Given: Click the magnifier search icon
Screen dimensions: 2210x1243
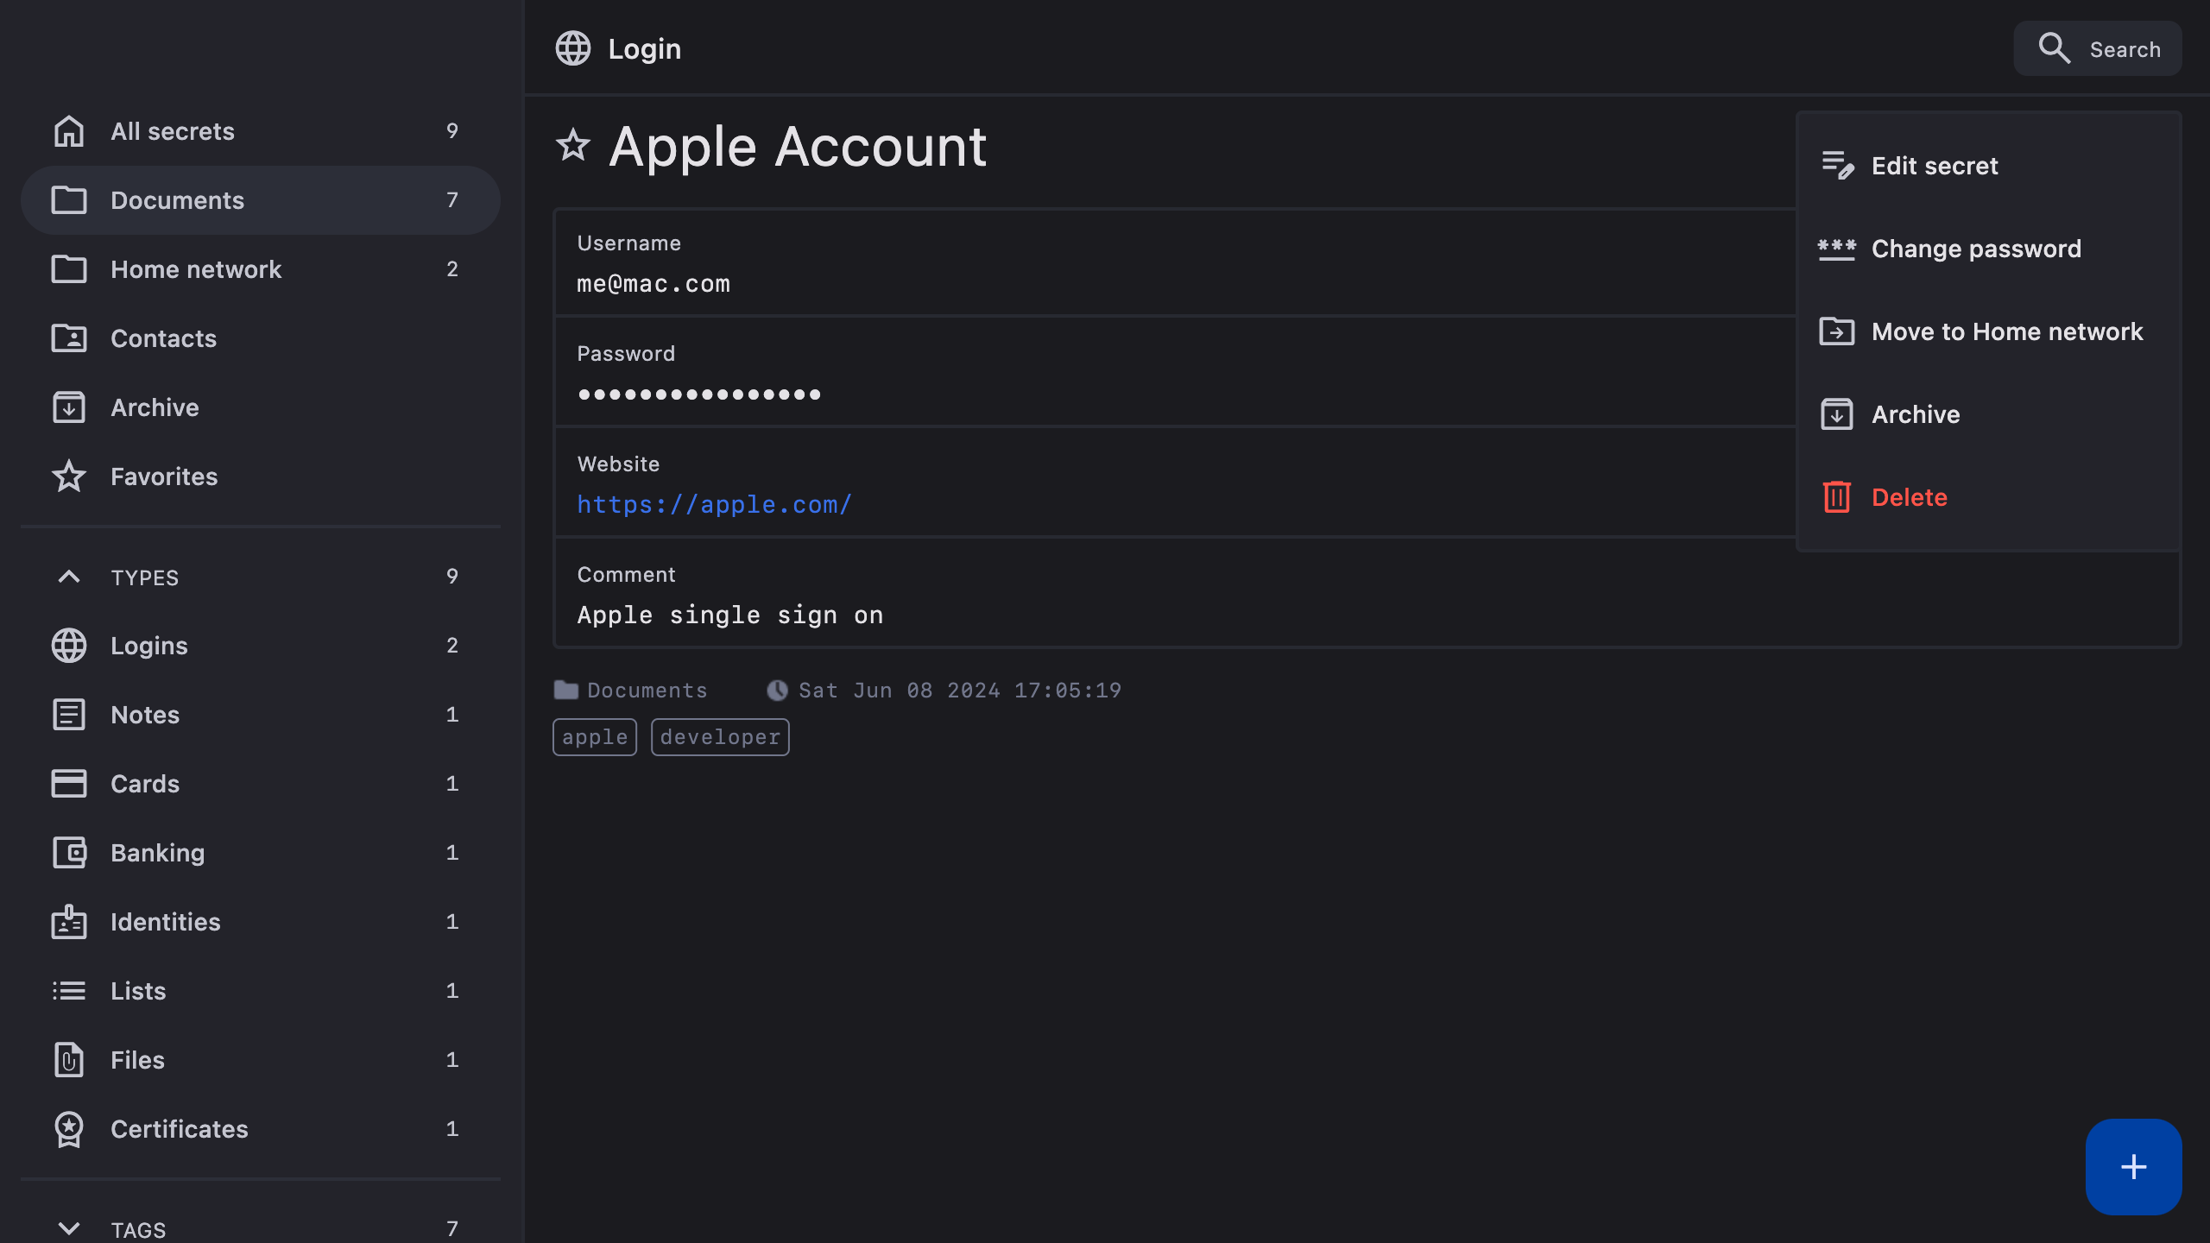Looking at the screenshot, I should [x=2054, y=49].
